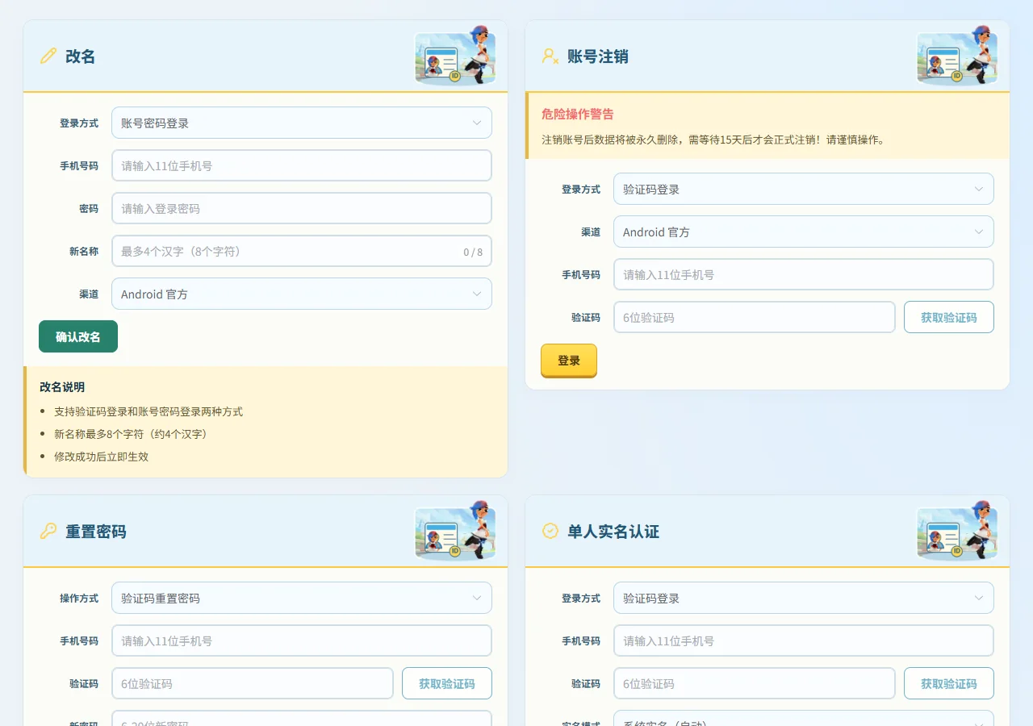Click the 危险操作警告 heading
This screenshot has width=1033, height=726.
pos(578,114)
